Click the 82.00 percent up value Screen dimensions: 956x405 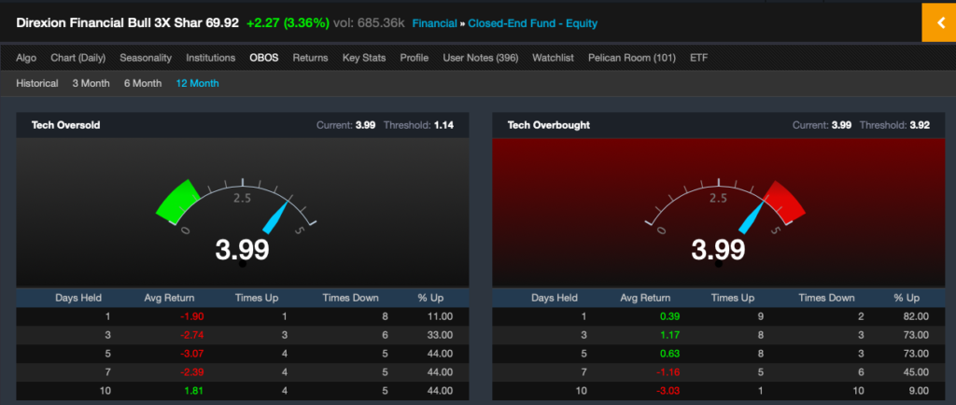coord(917,316)
